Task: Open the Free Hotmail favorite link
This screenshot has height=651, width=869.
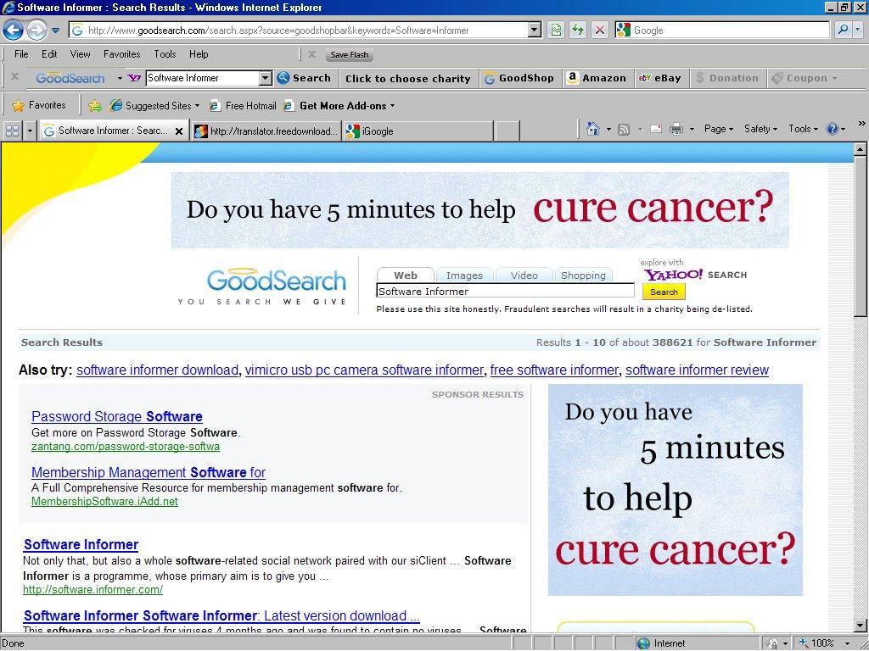Action: (x=243, y=105)
